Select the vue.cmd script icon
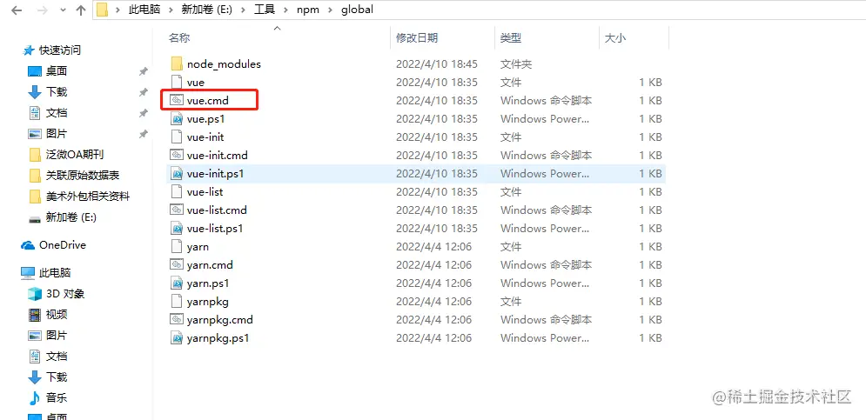 click(177, 101)
